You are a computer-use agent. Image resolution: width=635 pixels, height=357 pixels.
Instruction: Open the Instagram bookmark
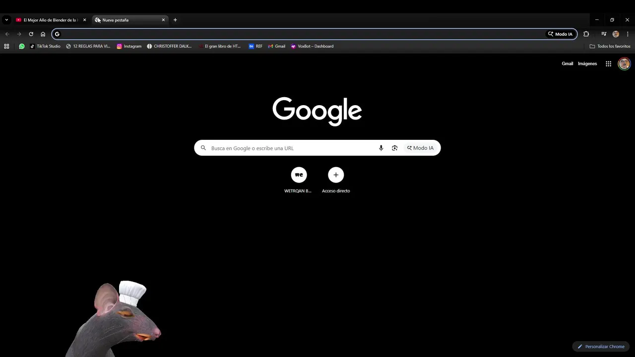point(129,46)
